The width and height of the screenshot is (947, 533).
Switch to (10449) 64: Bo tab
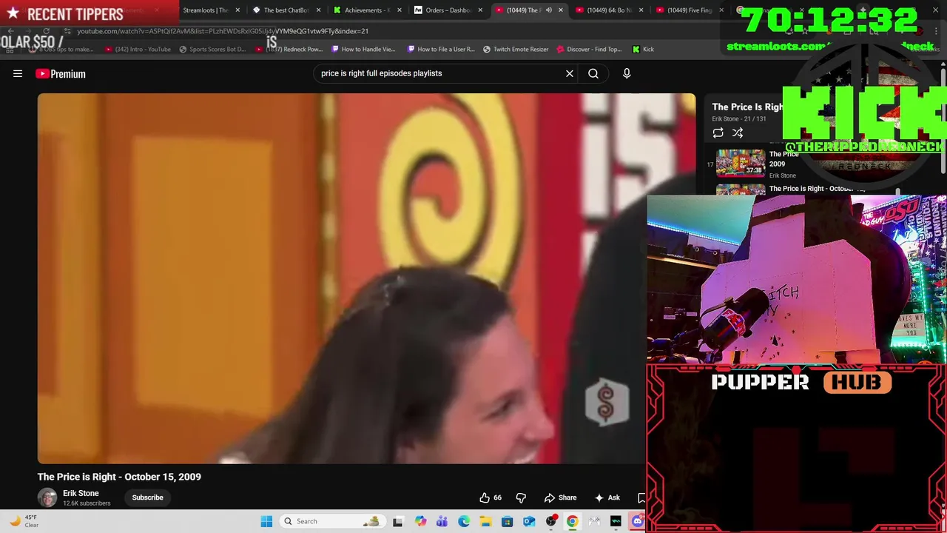[x=607, y=10]
